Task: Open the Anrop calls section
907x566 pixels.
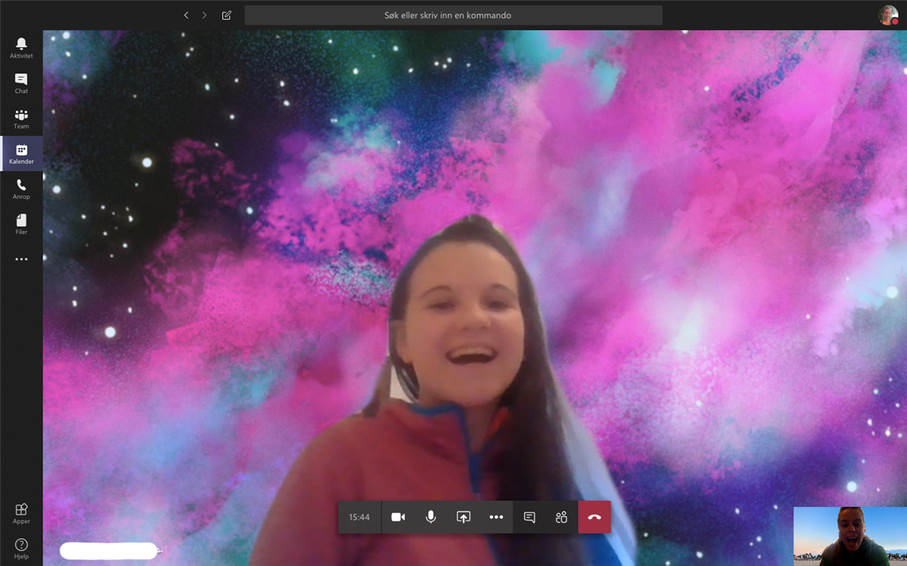Action: 21,189
